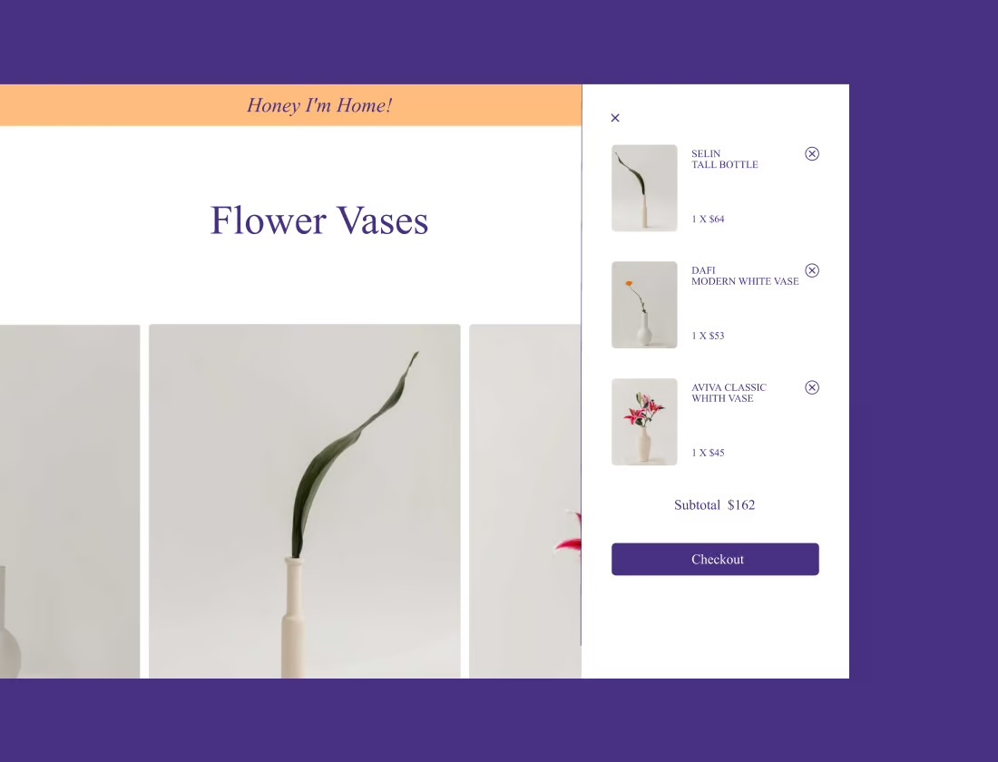Open the Selin Tall Bottle cart thumbnail
This screenshot has width=998, height=762.
tap(644, 188)
